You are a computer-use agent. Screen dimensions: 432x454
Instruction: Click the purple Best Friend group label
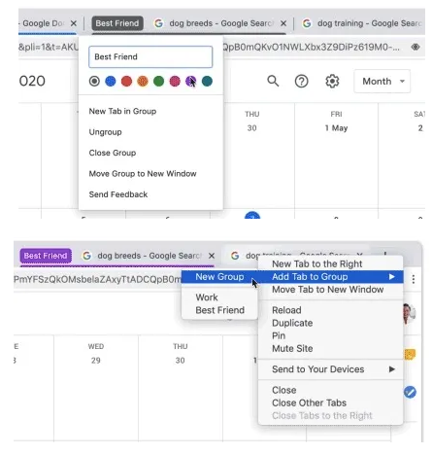coord(46,256)
